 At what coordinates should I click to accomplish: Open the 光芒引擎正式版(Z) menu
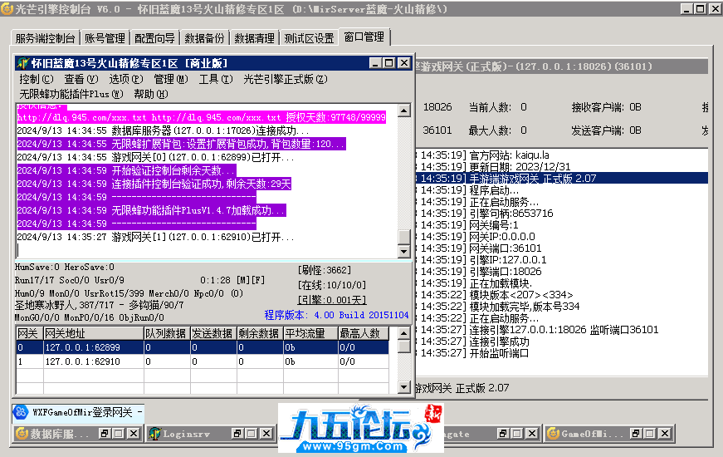click(286, 80)
